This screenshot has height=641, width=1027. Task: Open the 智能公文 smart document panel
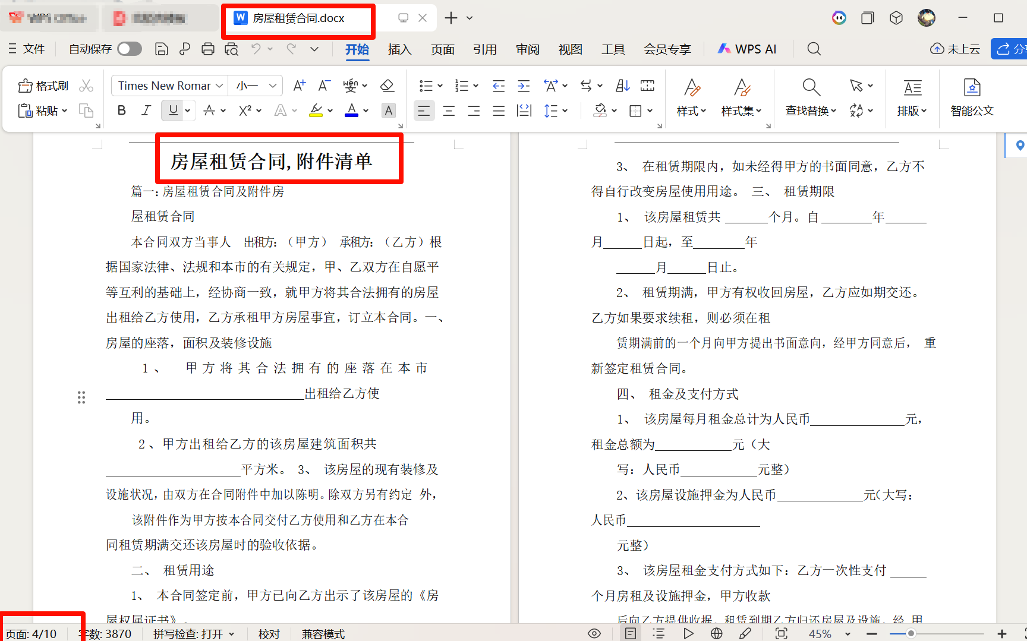tap(972, 97)
